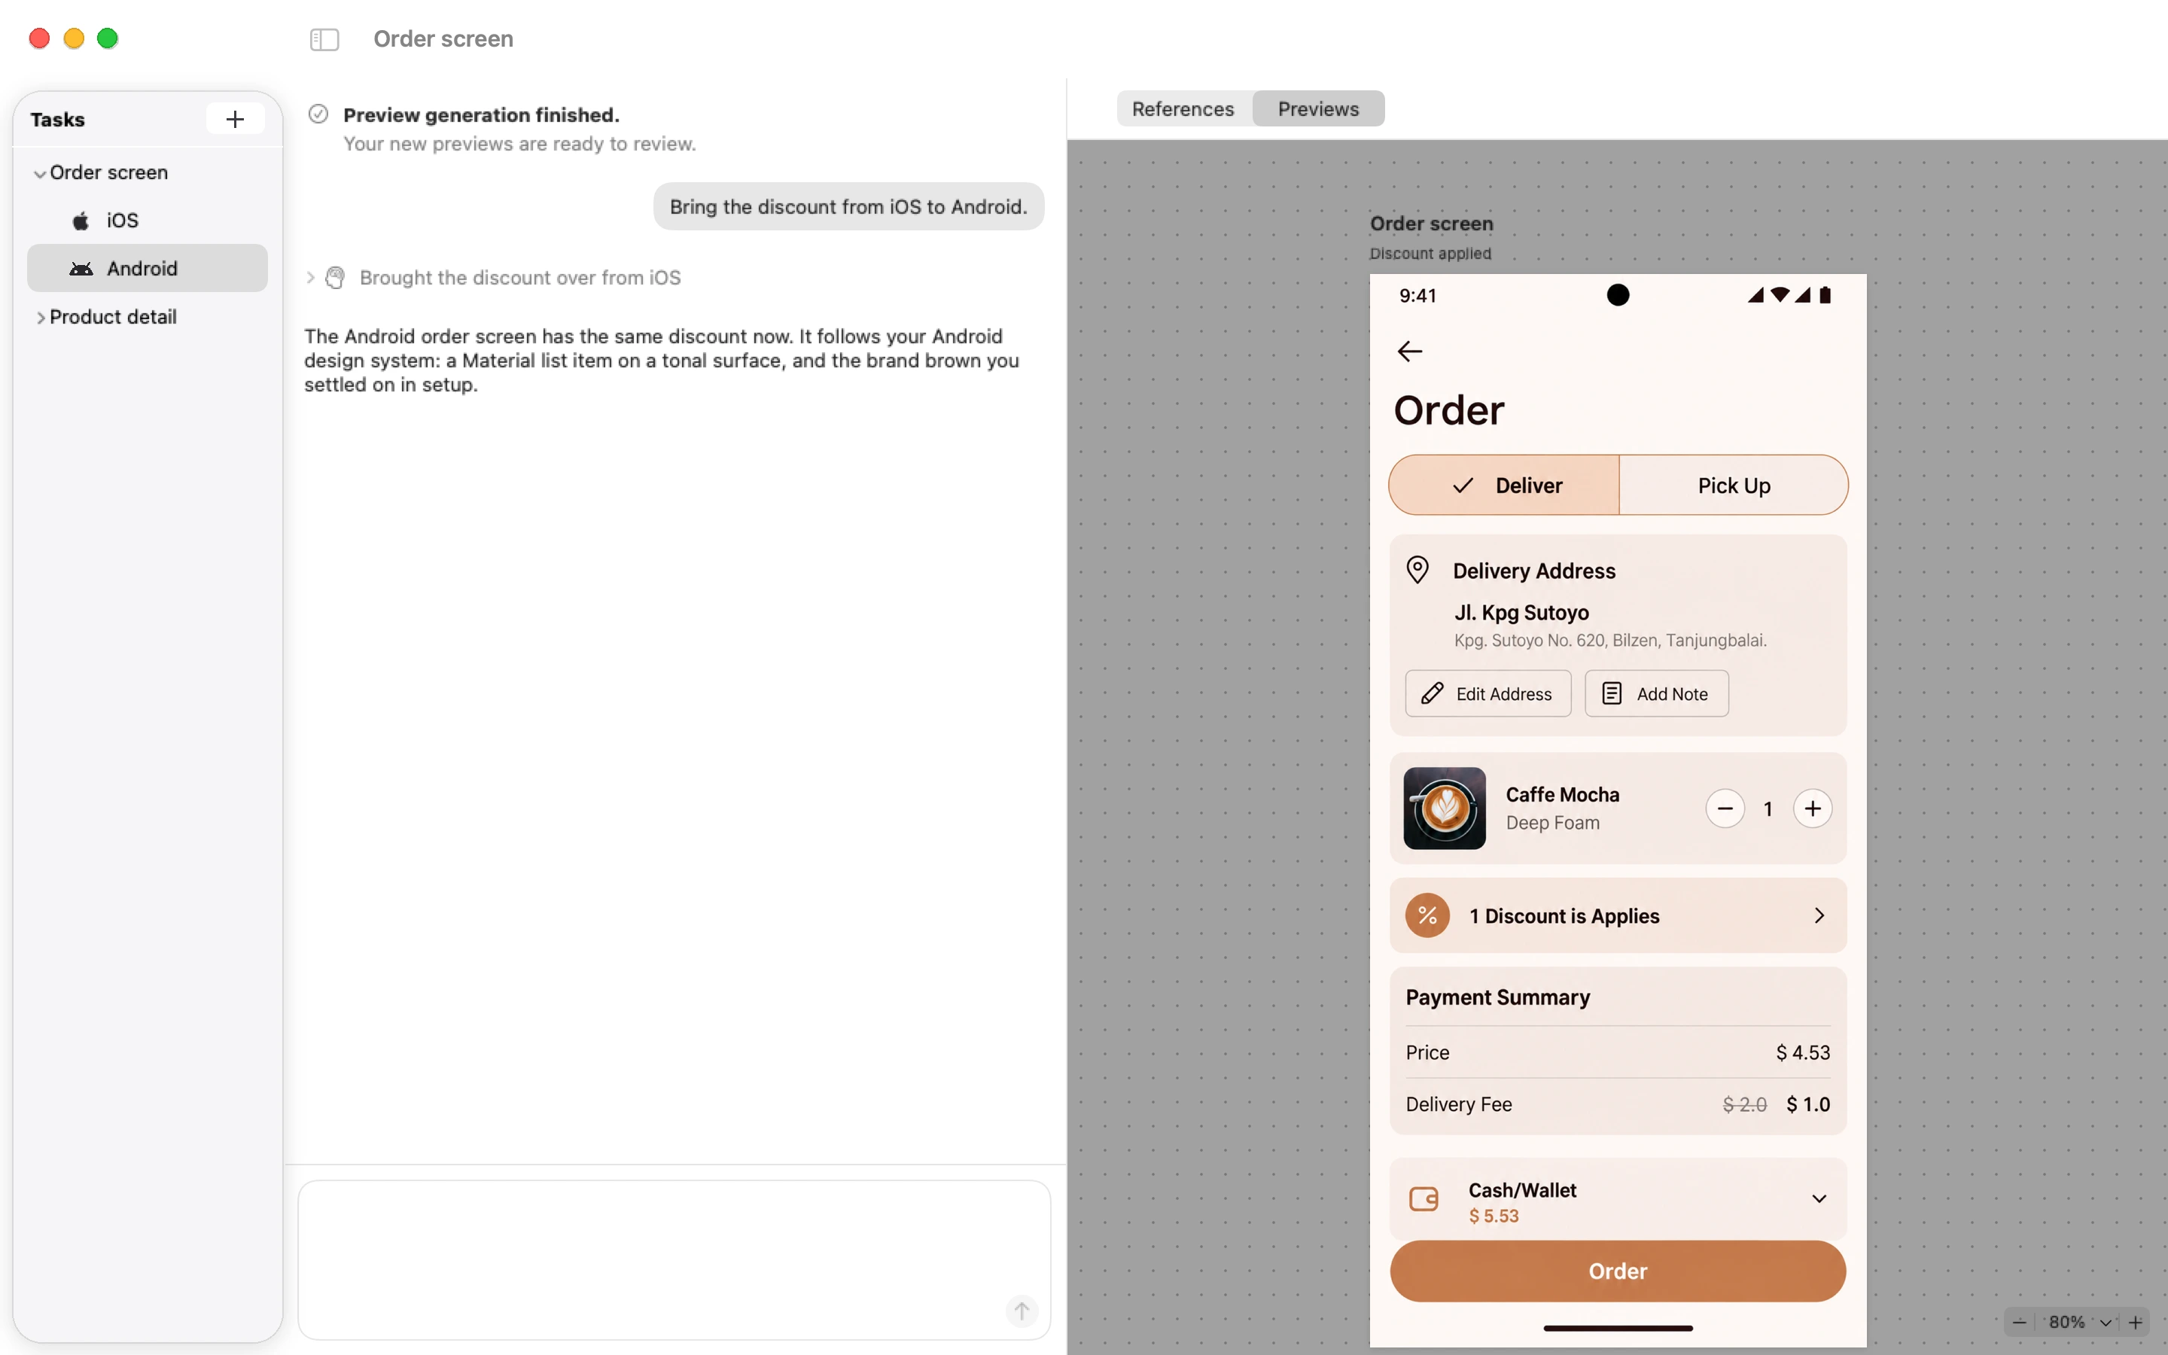The width and height of the screenshot is (2168, 1355).
Task: Click the location pin icon by Delivery Address
Action: pos(1417,570)
